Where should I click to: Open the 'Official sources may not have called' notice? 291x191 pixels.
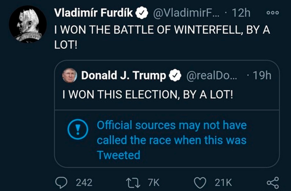pos(172,140)
